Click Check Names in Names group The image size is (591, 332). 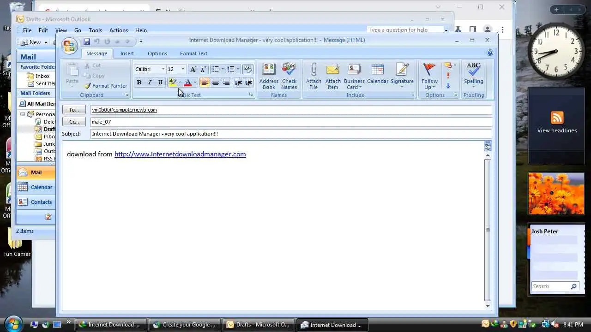pyautogui.click(x=289, y=76)
